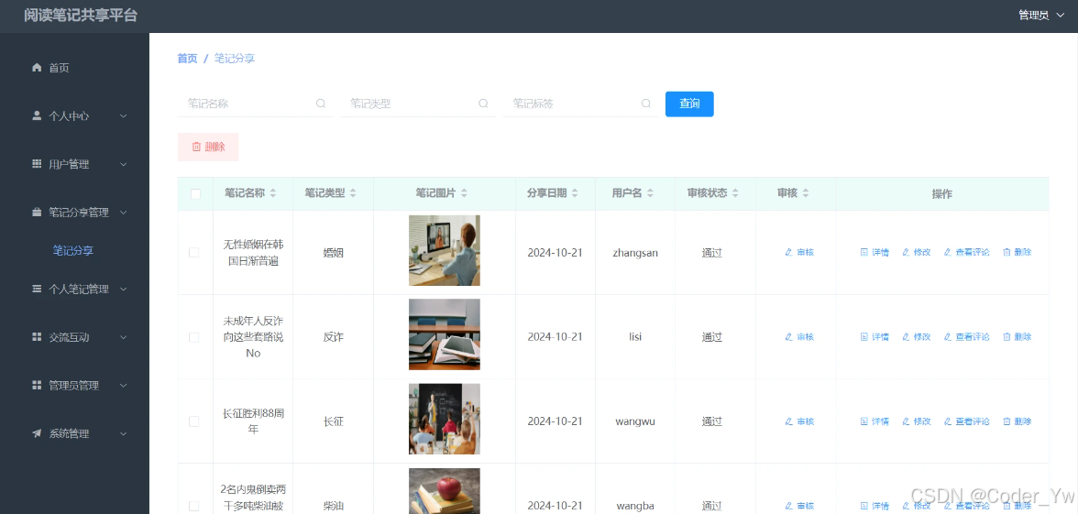The width and height of the screenshot is (1078, 514).
Task: Click 审核 for zhangsan's note
Action: [x=799, y=252]
